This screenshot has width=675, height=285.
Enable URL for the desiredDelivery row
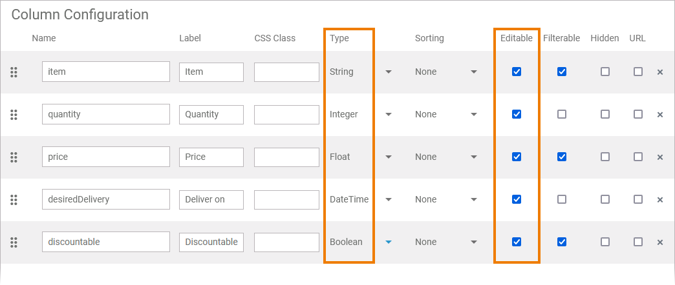pyautogui.click(x=638, y=200)
